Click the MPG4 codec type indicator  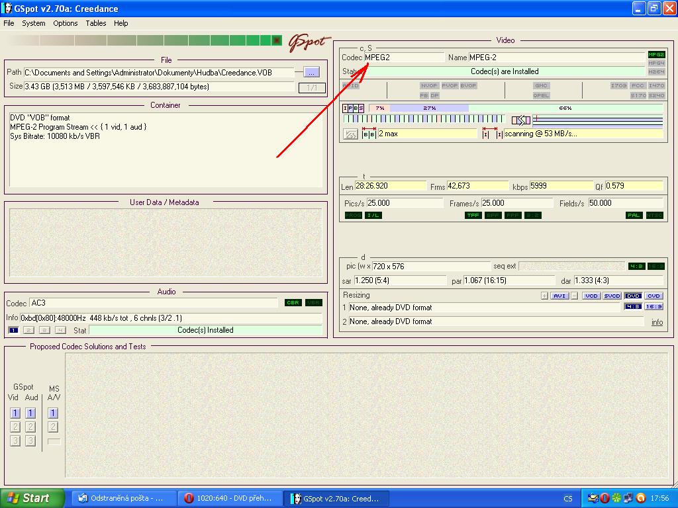(656, 63)
